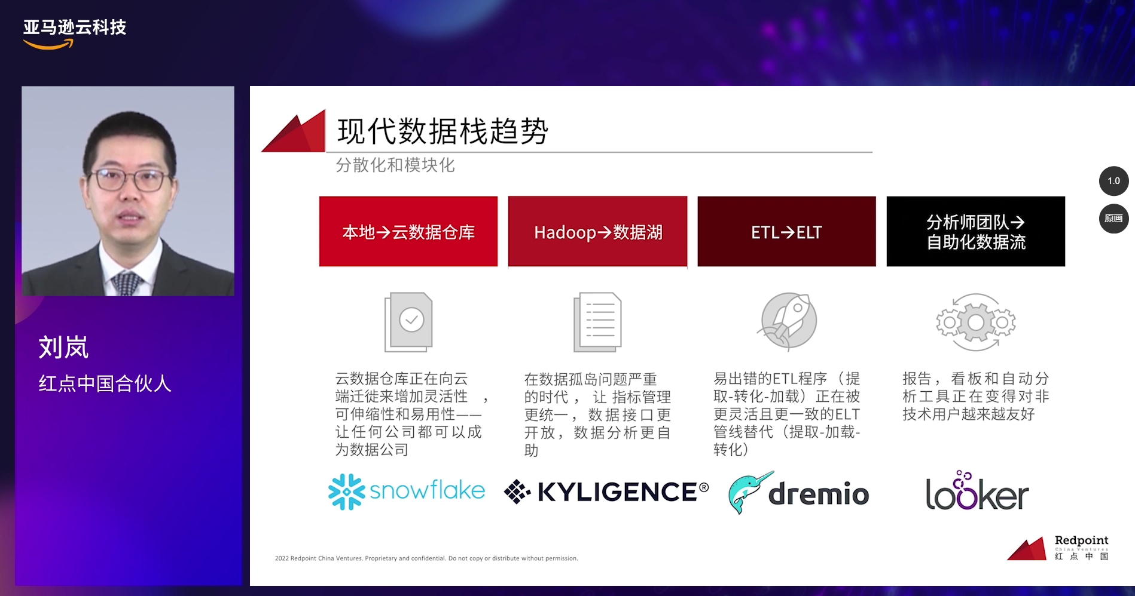
Task: Click the slide title 现代数据栈趋势
Action: (x=443, y=131)
